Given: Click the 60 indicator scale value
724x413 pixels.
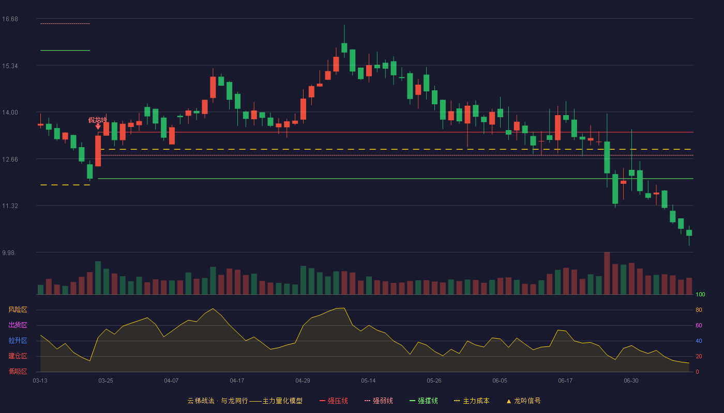Looking at the screenshot, I should (699, 325).
